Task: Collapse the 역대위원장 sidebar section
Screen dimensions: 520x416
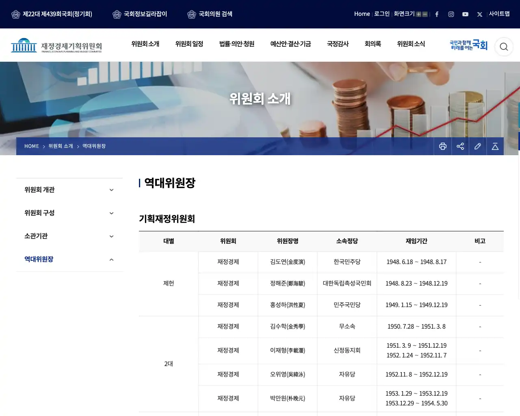Action: [x=111, y=260]
